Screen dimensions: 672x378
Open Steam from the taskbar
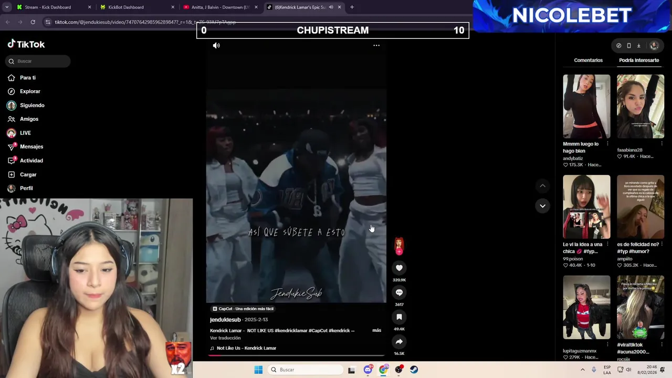[414, 370]
